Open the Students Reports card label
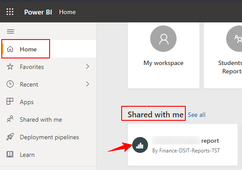The image size is (242, 170). click(230, 67)
